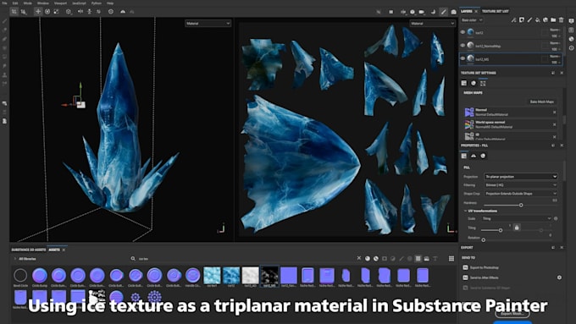The height and width of the screenshot is (324, 576).
Task: Switch to the Texture Set List tab
Action: pyautogui.click(x=496, y=11)
